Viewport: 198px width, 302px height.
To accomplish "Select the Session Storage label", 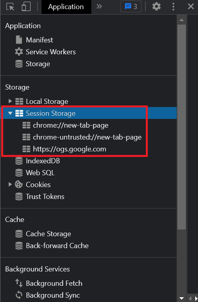I will point(51,113).
